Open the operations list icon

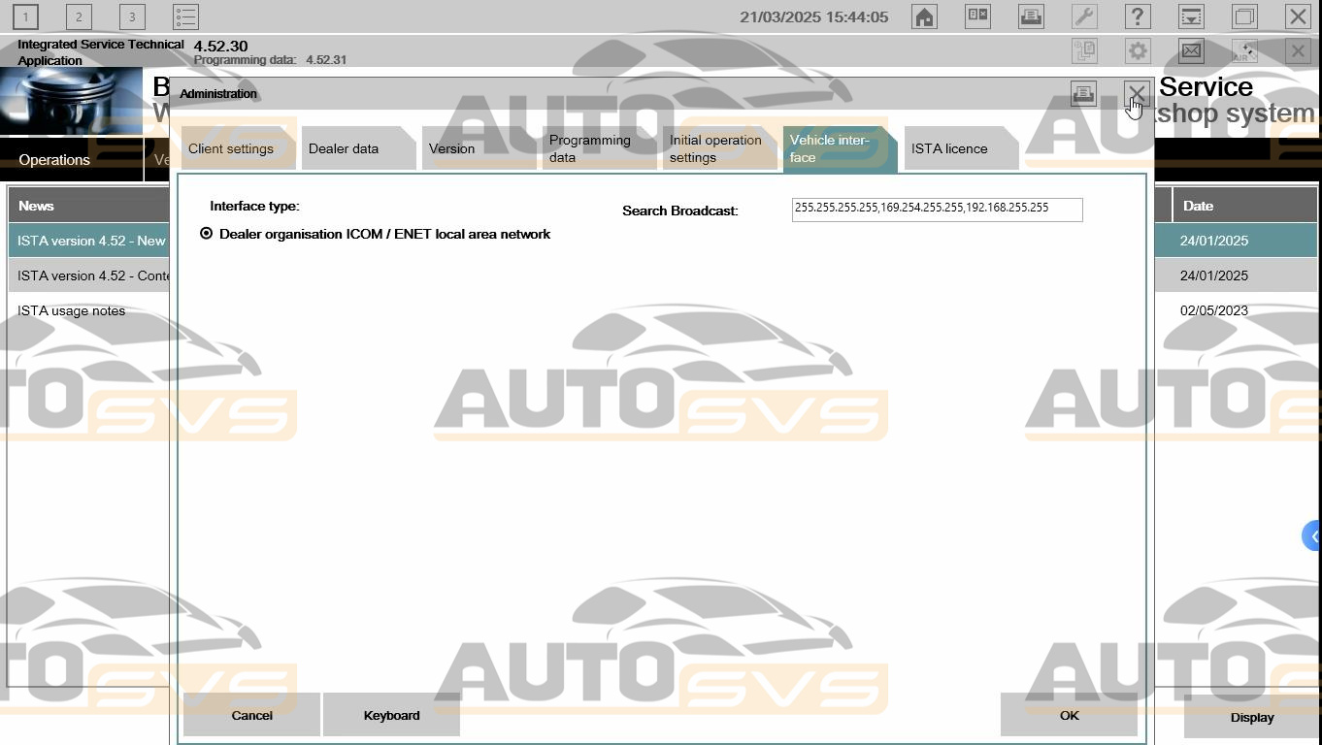[185, 16]
